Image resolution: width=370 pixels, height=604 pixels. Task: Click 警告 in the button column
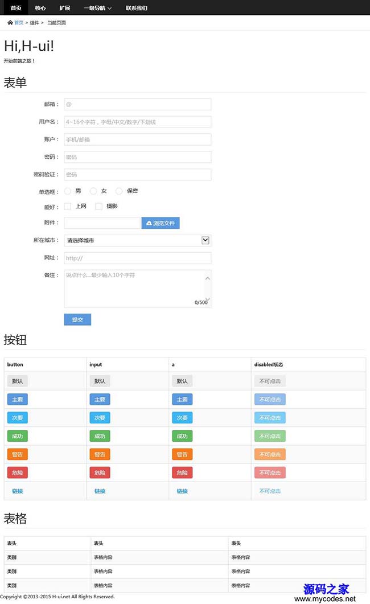17,454
